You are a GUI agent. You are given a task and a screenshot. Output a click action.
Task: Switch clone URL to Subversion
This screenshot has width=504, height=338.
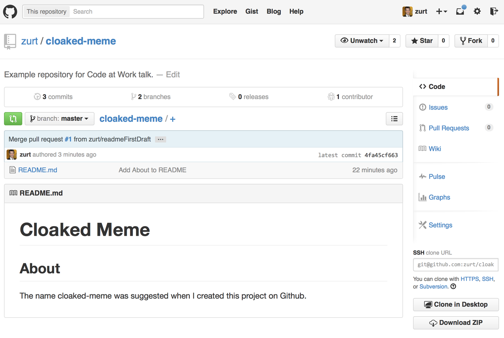(x=433, y=287)
